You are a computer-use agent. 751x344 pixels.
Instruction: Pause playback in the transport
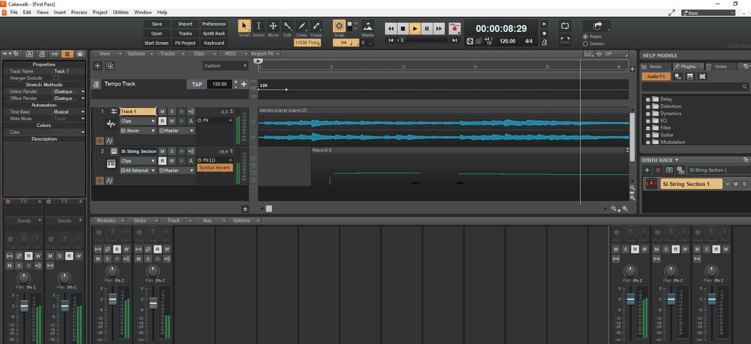(x=427, y=28)
